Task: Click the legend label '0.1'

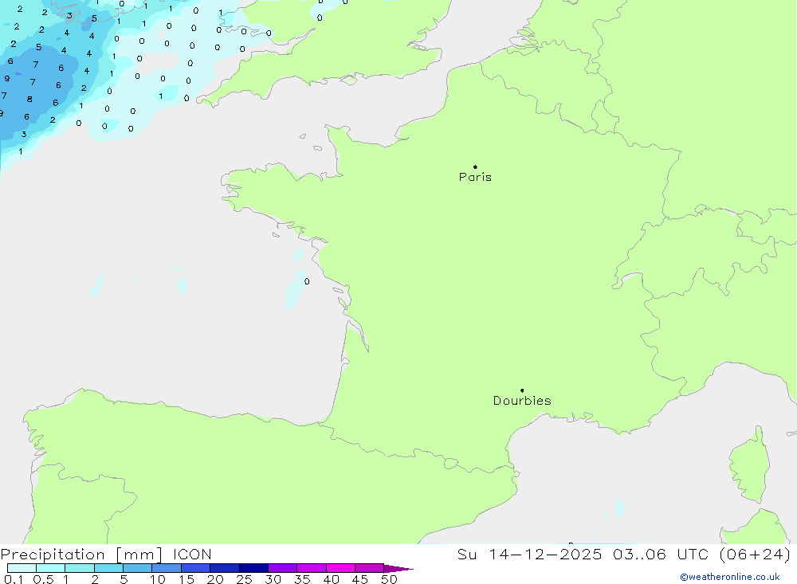Action: (x=14, y=579)
